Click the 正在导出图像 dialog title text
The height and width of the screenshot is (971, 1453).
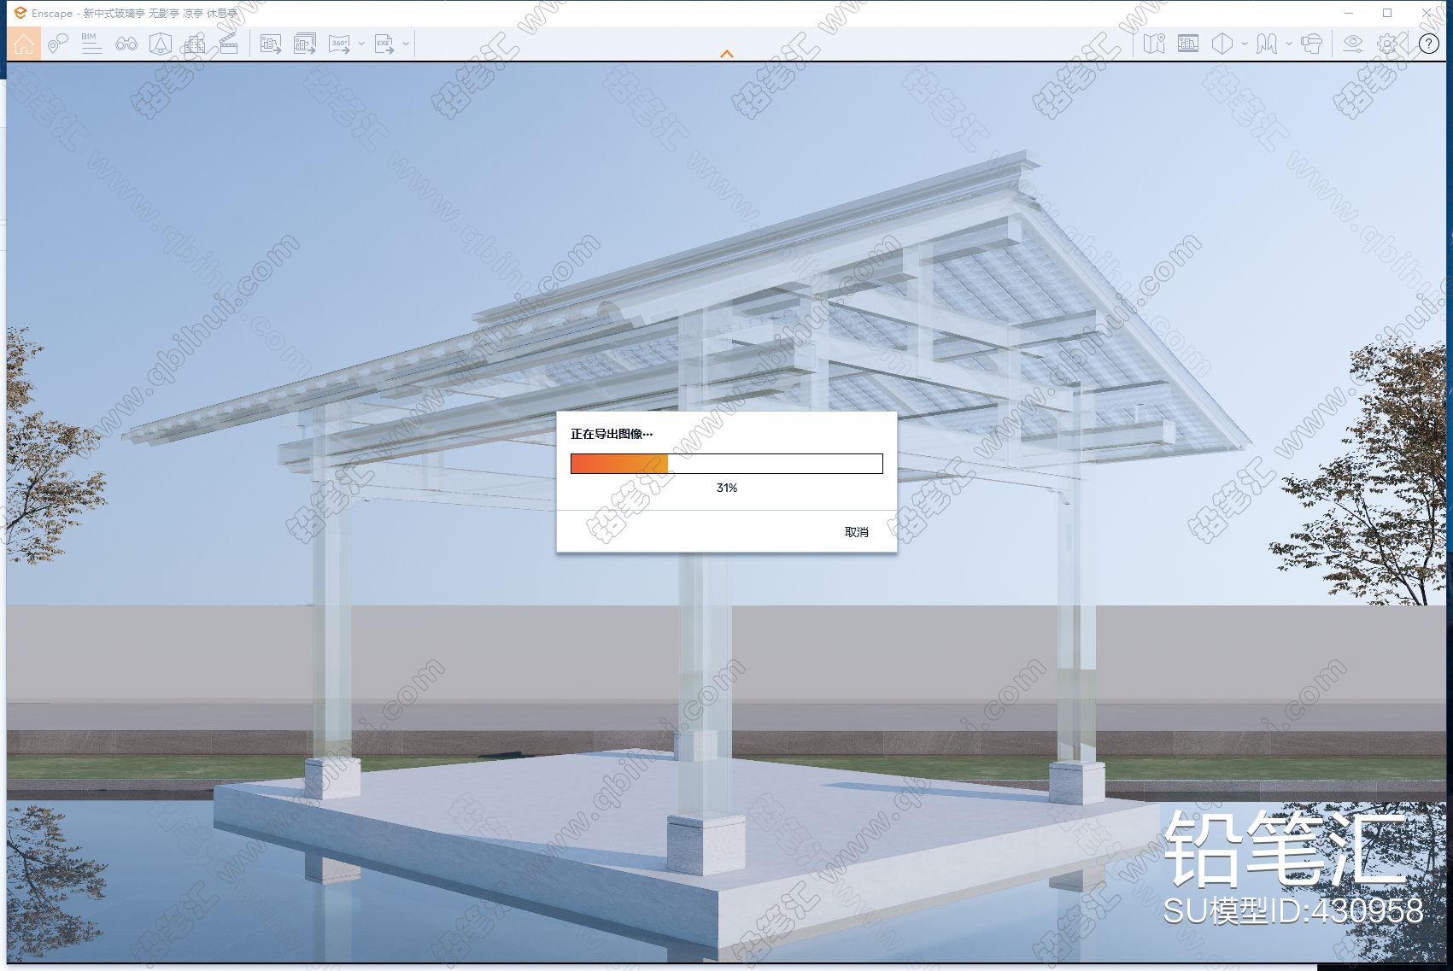[612, 434]
